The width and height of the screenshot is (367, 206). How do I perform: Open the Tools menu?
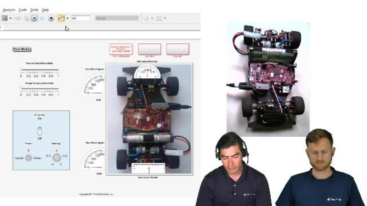[34, 10]
